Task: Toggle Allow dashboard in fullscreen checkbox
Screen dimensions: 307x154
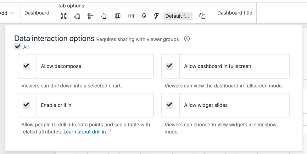Action: tap(169, 66)
